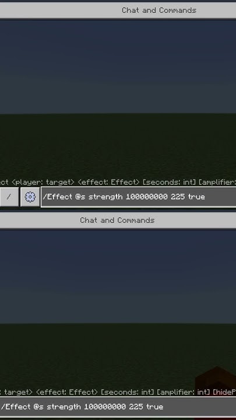Place cursor on 100000000 in upper command
Screen dimensions: 236x420
click(147, 197)
